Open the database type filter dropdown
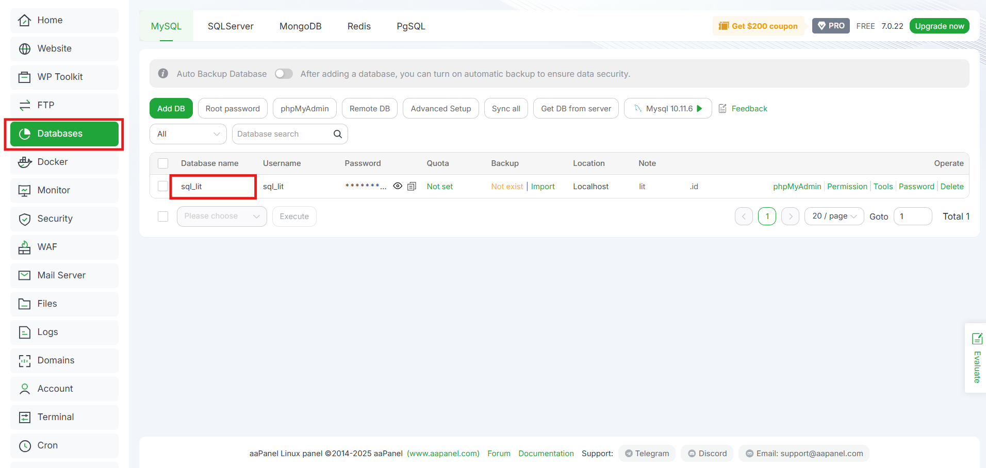The width and height of the screenshot is (986, 468). pyautogui.click(x=188, y=133)
